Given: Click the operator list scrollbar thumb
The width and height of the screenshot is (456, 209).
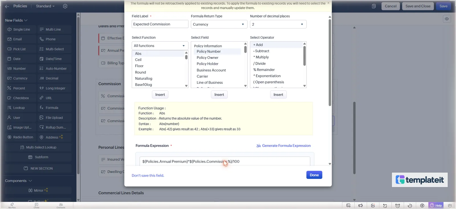Looking at the screenshot, I should [x=304, y=56].
